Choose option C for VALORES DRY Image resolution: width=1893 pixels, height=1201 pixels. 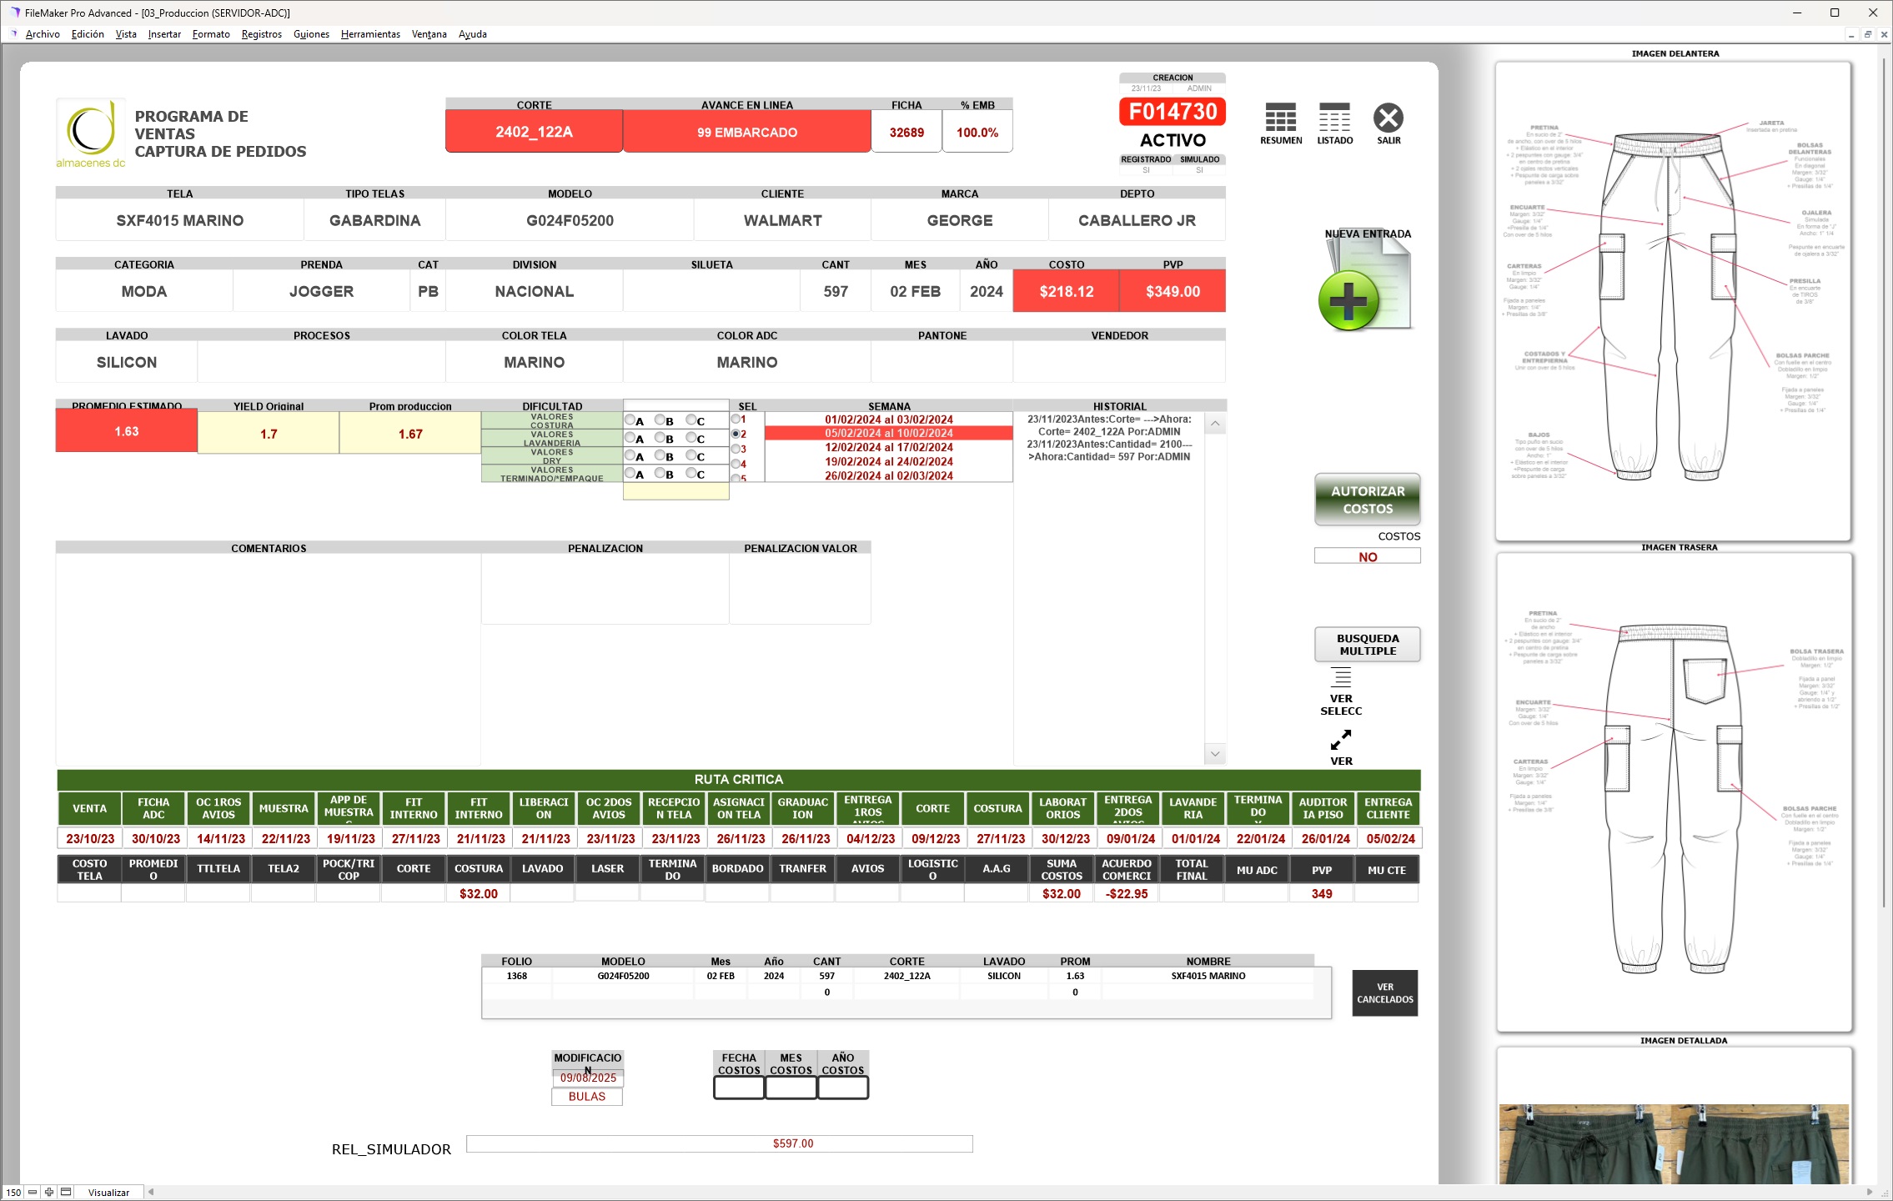pos(690,455)
